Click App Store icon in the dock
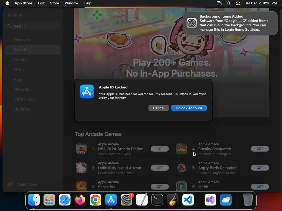Screen dimensions: 282x211 click(x=111, y=200)
